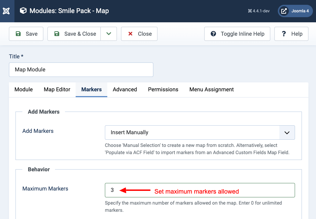Click the Joomla 4 site preview button

click(x=295, y=11)
